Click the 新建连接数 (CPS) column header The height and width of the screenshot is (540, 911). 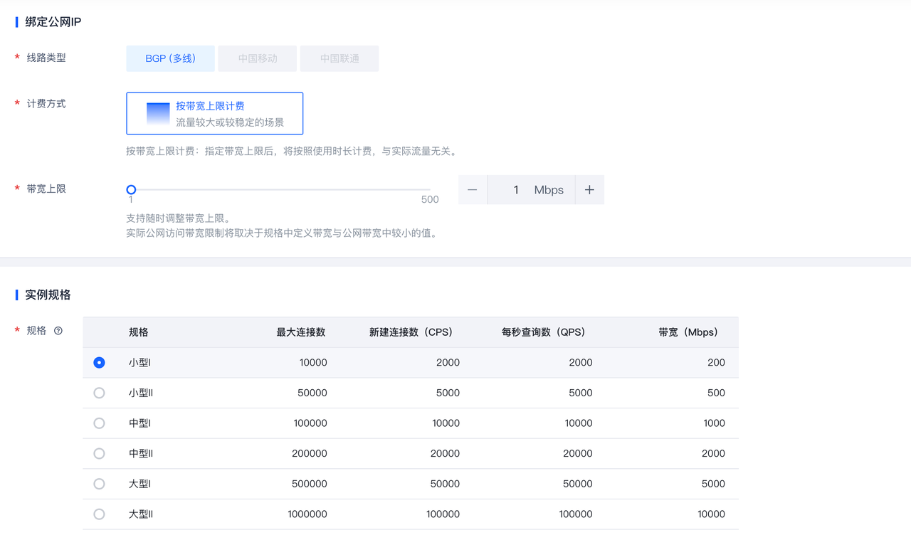[411, 332]
